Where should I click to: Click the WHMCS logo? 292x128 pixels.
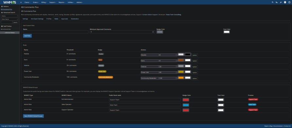[10, 2]
